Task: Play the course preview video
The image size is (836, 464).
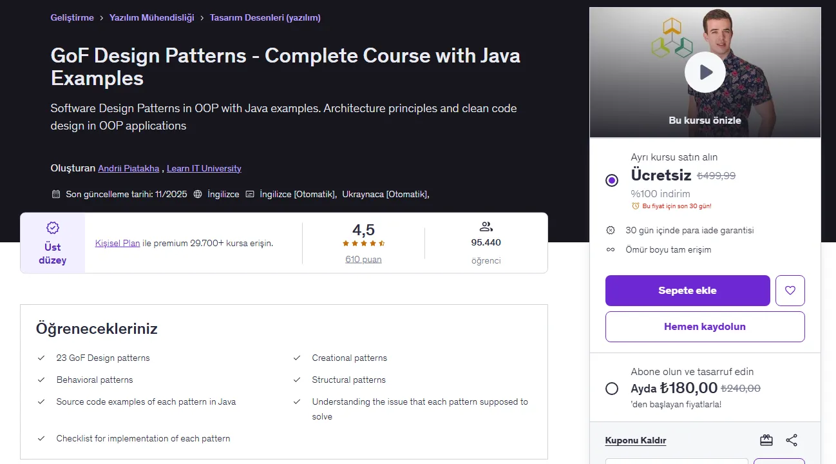Action: click(x=705, y=72)
